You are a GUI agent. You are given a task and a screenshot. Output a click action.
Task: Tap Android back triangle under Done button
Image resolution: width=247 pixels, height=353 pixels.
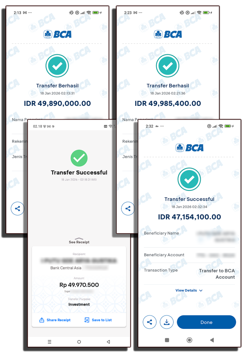(x=212, y=340)
